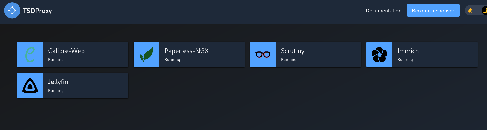The width and height of the screenshot is (487, 130).
Task: Open the Immich title link
Action: [408, 51]
